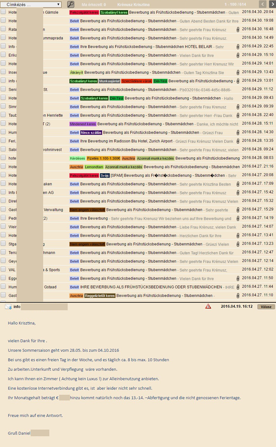Click the Mindenest keres label tag

83,124
